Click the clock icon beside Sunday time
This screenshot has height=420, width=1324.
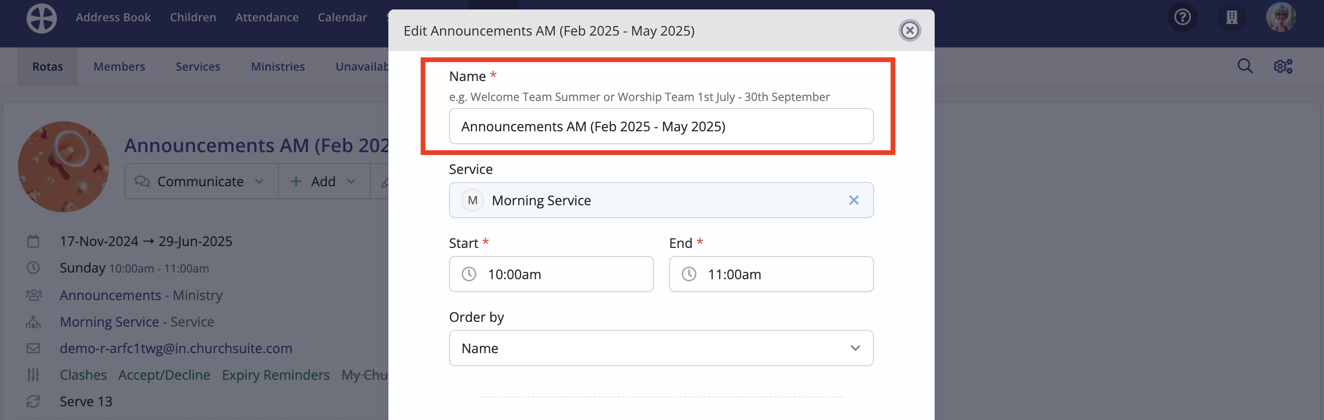coord(33,268)
